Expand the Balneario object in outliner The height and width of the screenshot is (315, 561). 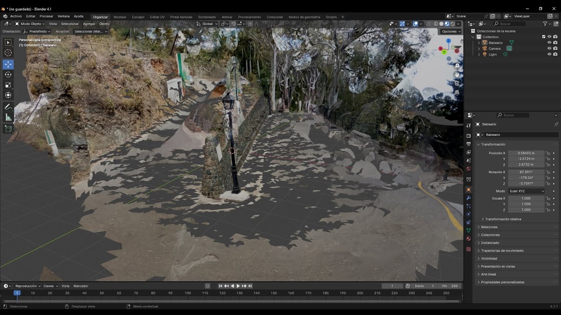coord(479,43)
